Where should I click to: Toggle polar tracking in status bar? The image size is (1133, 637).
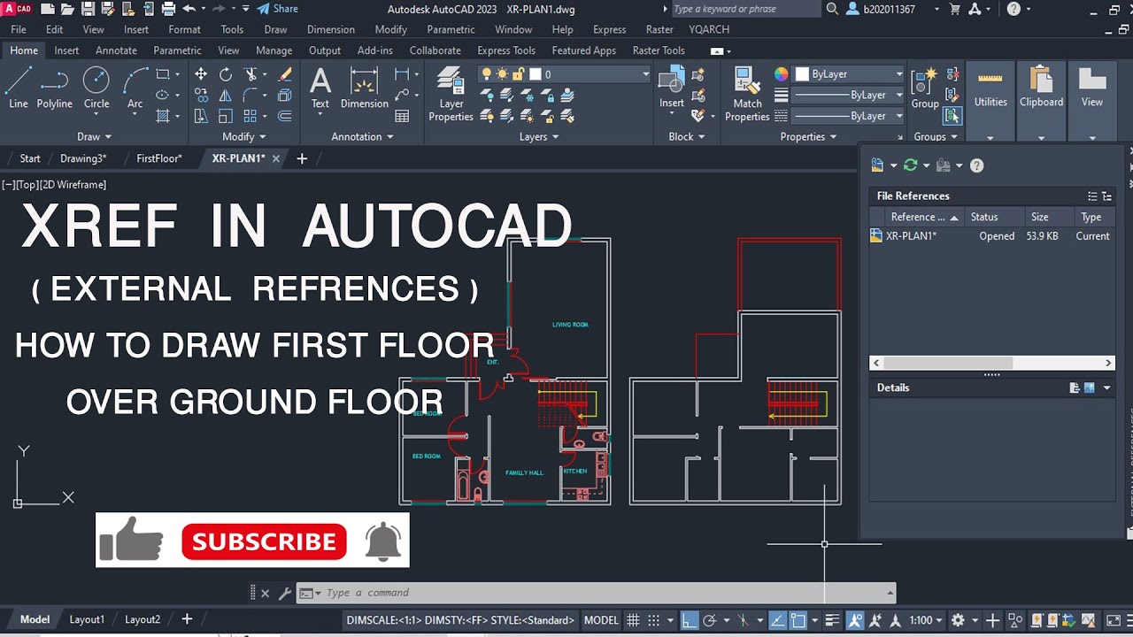tap(710, 620)
